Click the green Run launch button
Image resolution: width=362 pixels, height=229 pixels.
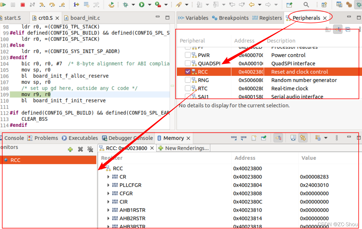coord(142,4)
